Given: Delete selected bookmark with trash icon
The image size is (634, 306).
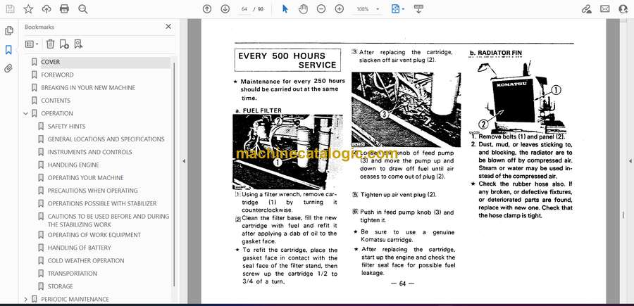Looking at the screenshot, I should pos(51,44).
